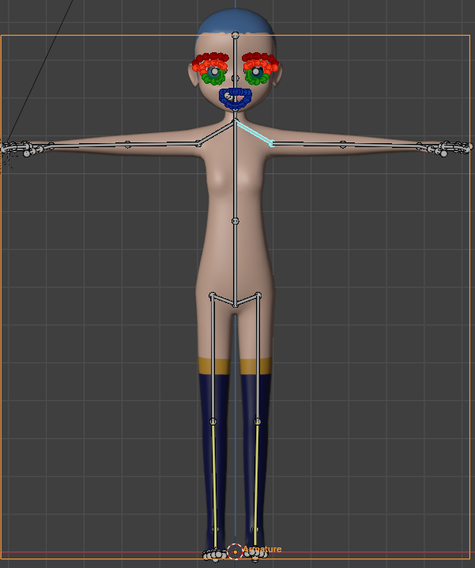Select the green lower eyelid bones on viewer's left
Viewport: 475px width, 568px height.
[x=213, y=78]
